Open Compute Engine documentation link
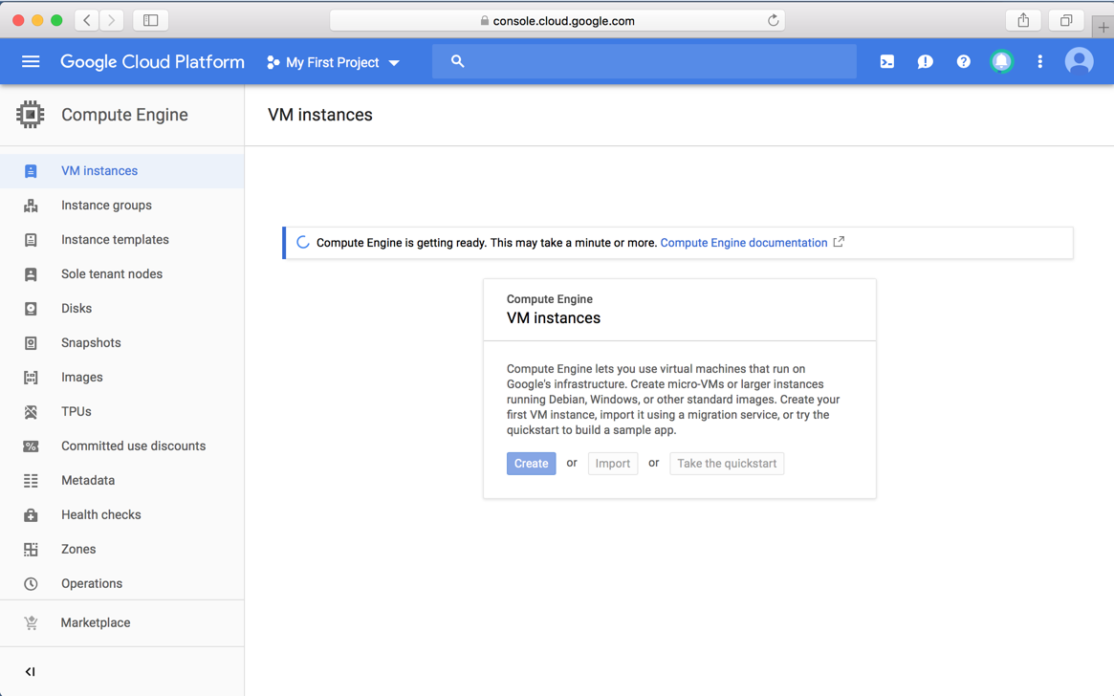Image resolution: width=1114 pixels, height=696 pixels. [744, 243]
